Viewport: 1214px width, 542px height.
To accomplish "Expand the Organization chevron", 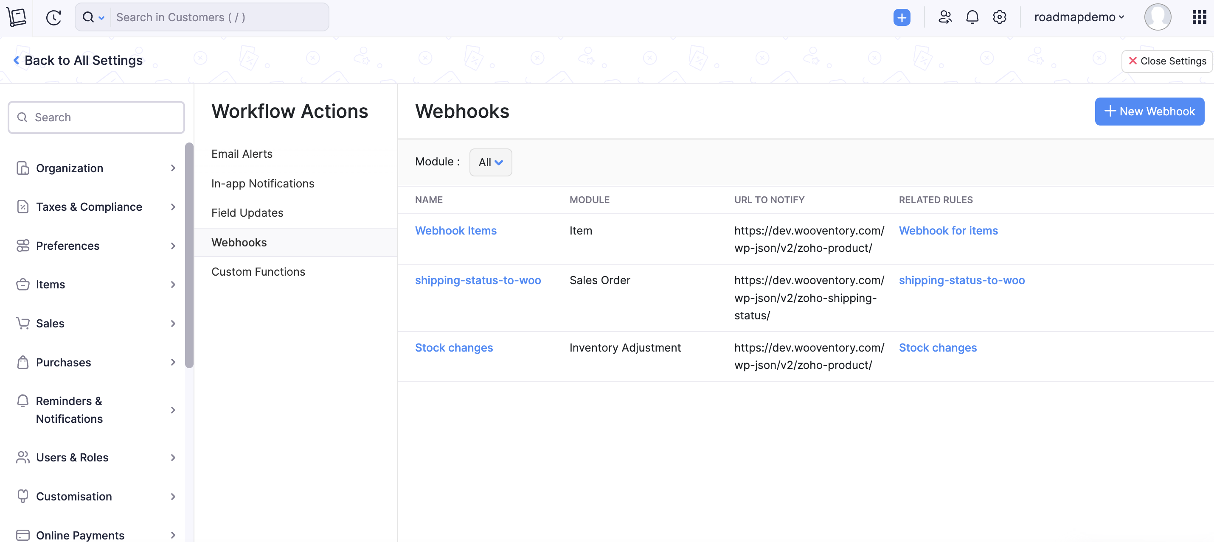I will click(173, 168).
